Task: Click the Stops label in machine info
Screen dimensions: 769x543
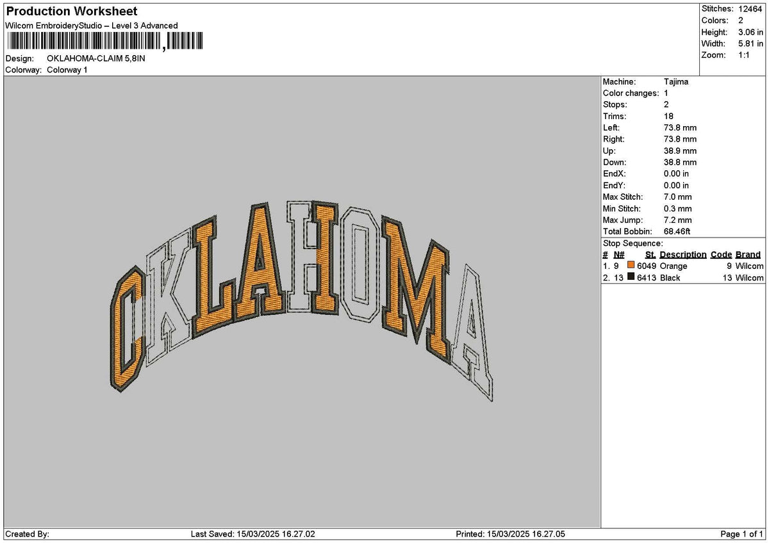Action: [x=615, y=105]
